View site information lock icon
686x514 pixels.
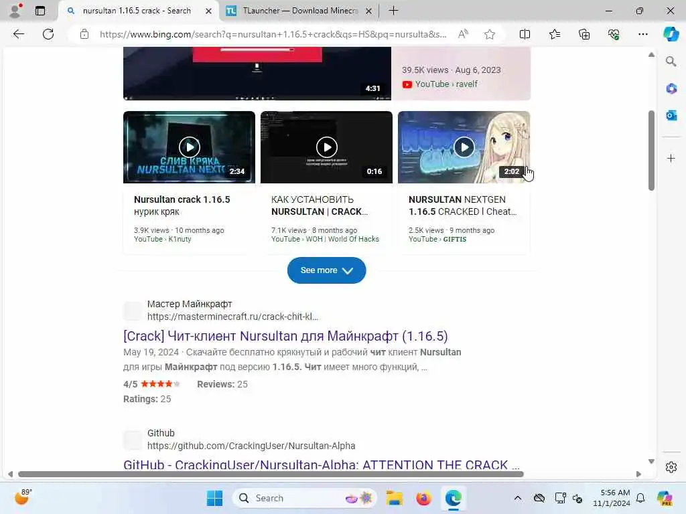pos(84,34)
